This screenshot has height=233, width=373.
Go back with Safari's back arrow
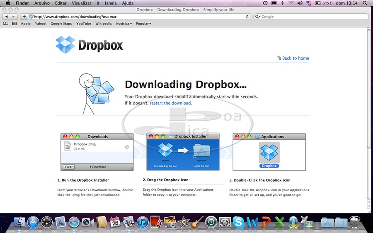(x=6, y=17)
